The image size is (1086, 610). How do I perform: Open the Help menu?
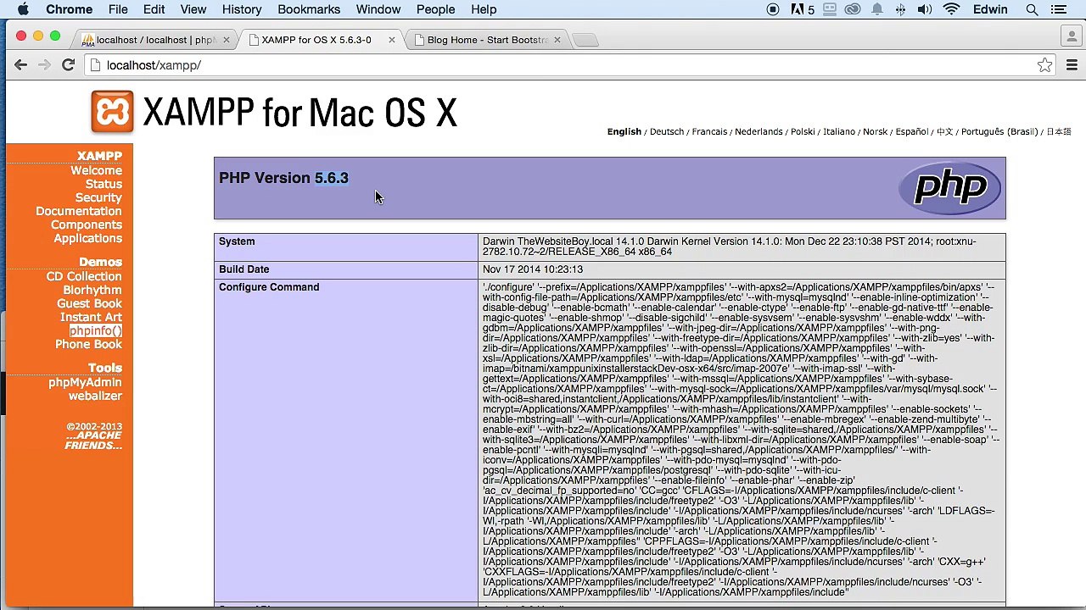click(484, 9)
